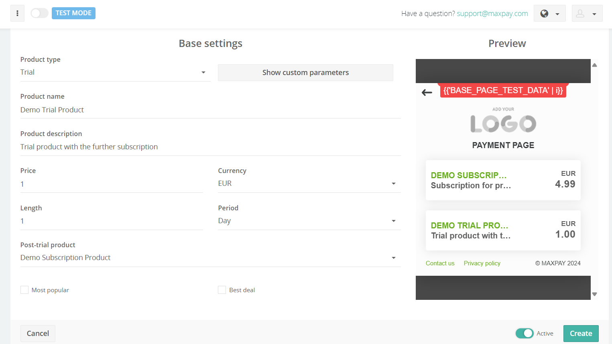
Task: Click the Base settings heading
Action: [x=211, y=43]
